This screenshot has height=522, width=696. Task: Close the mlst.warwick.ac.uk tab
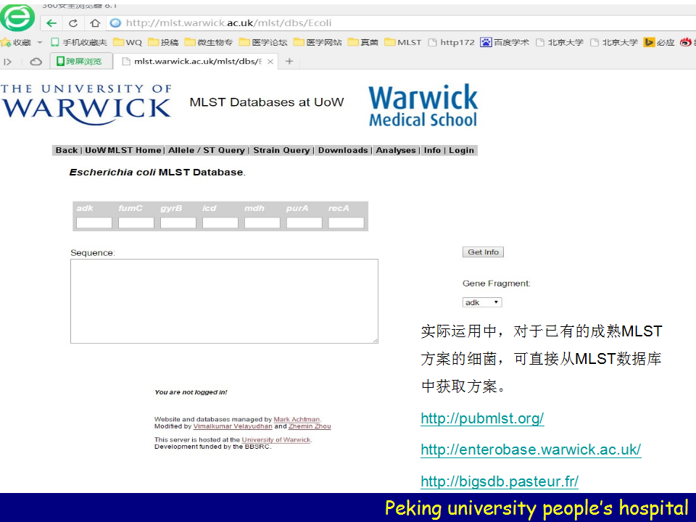point(270,62)
